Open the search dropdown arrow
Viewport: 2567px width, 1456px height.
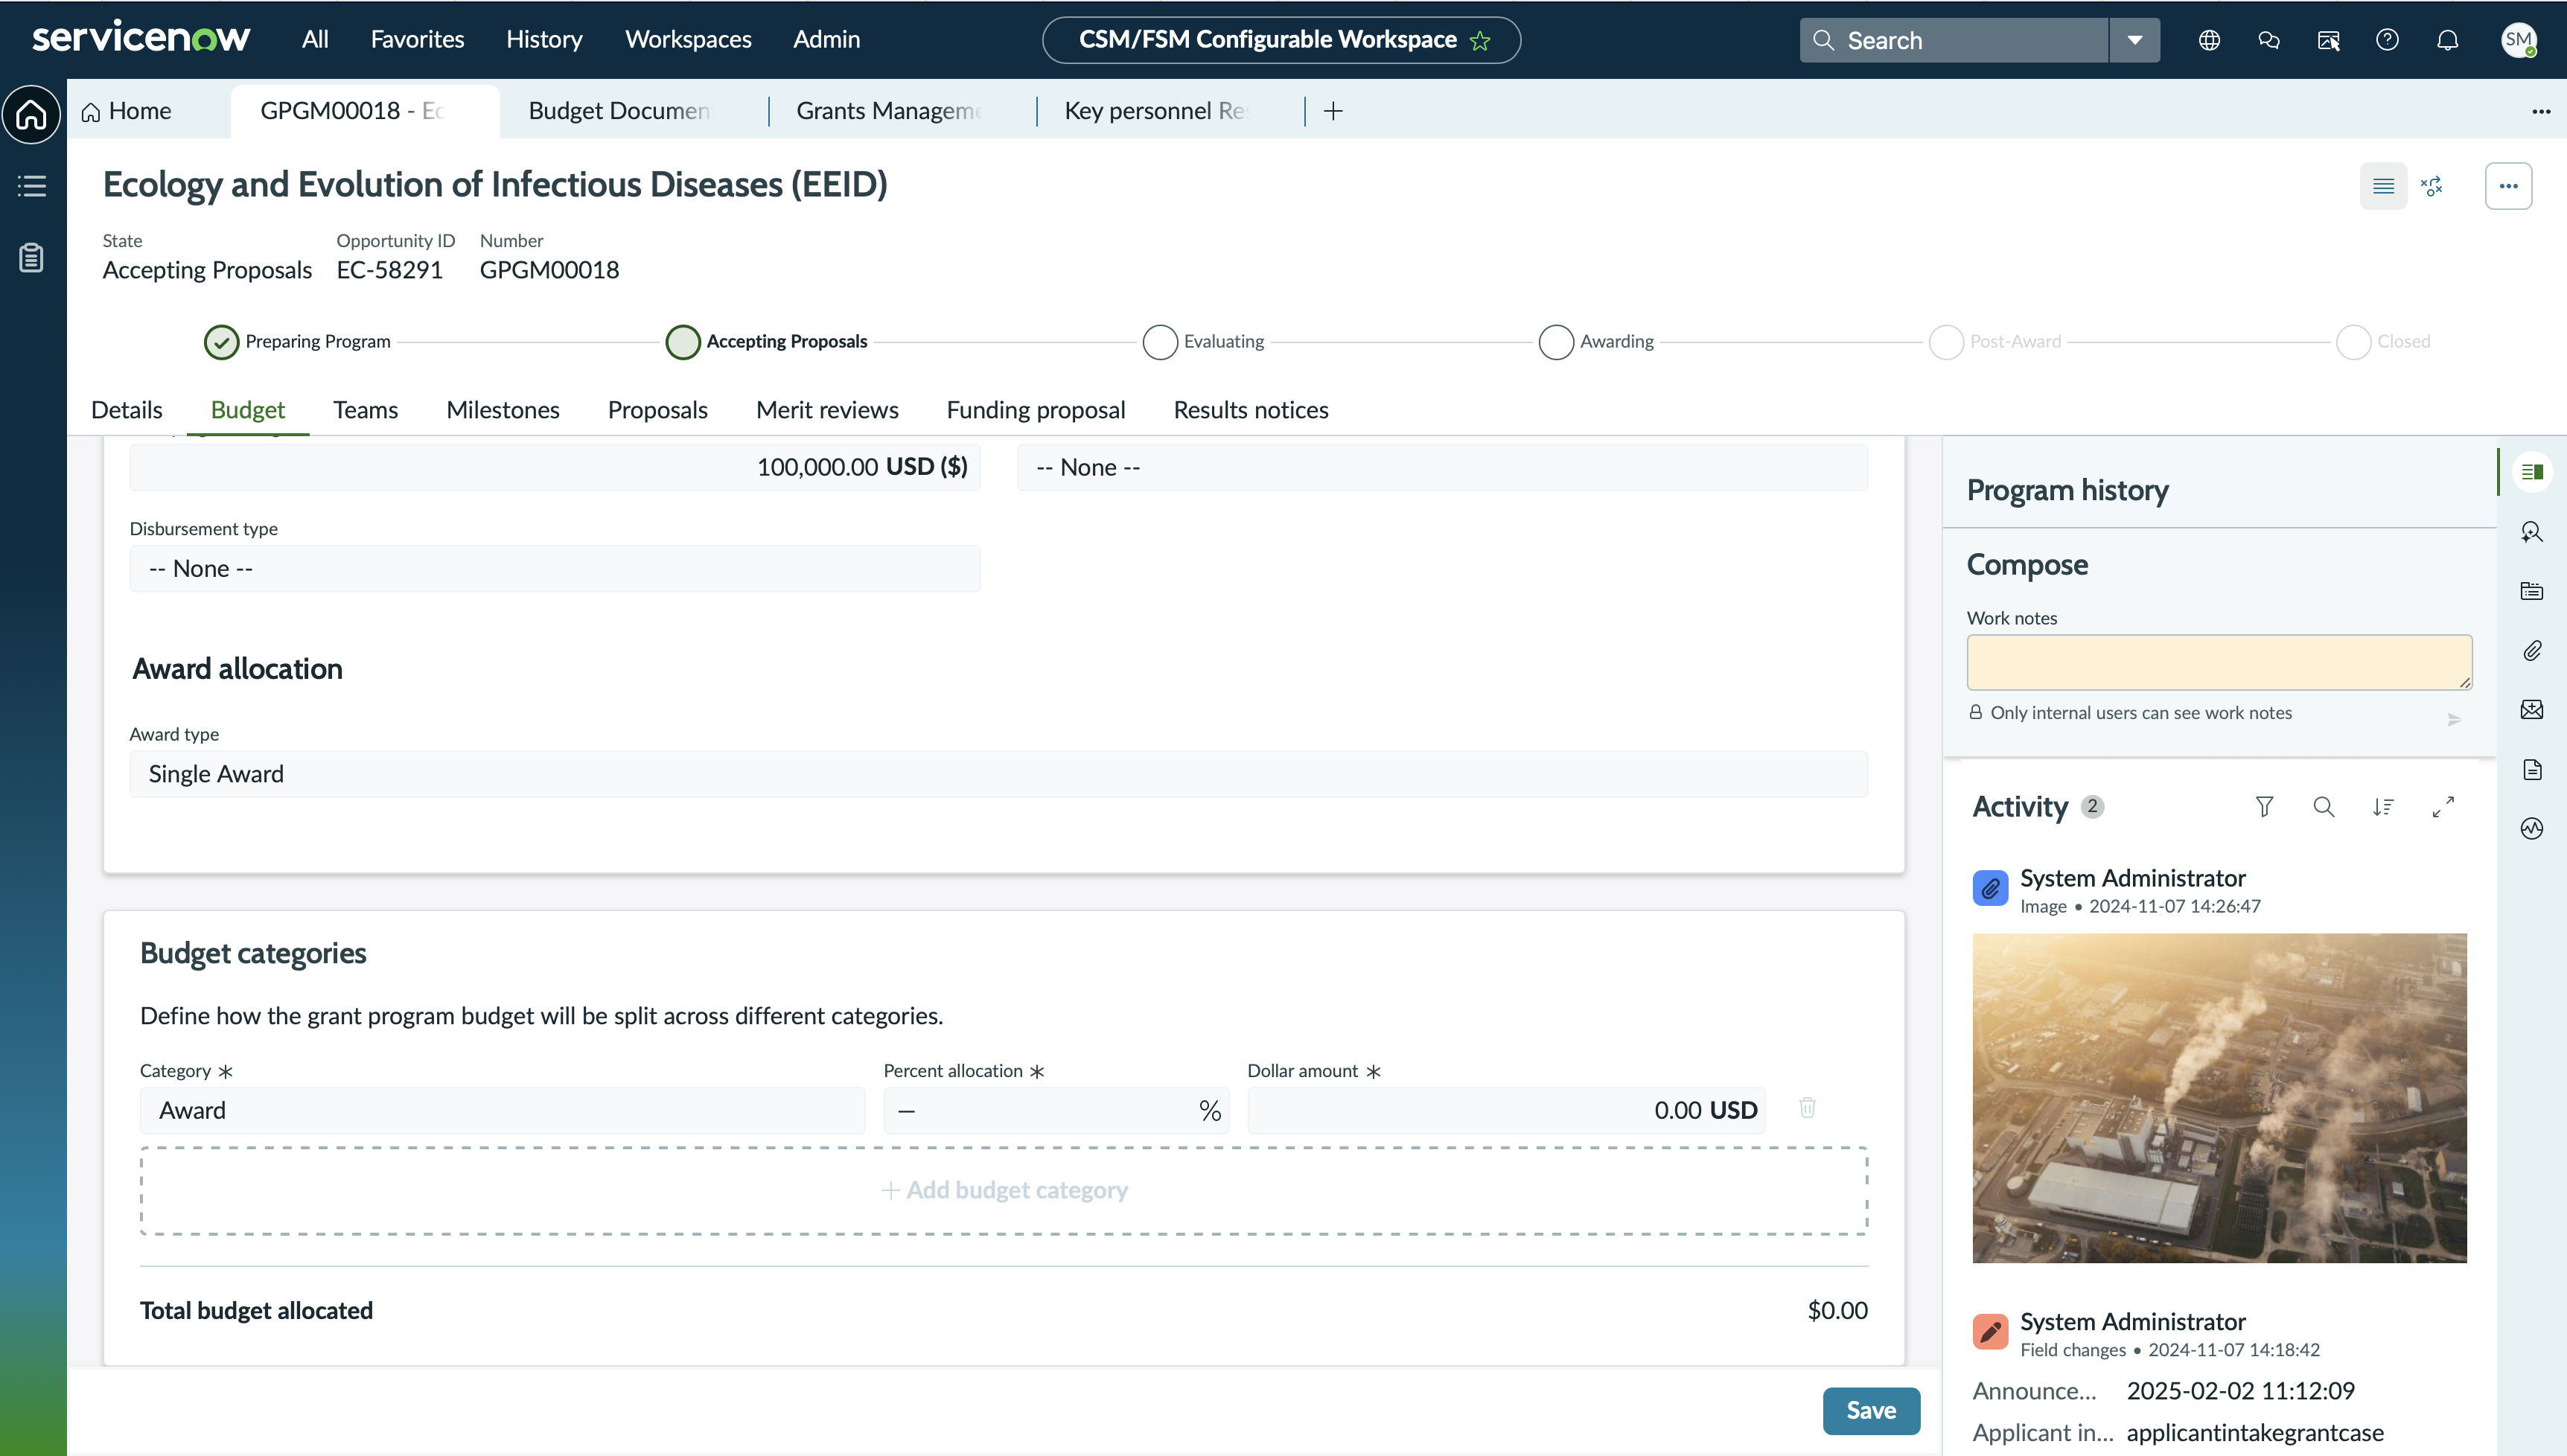coord(2135,40)
